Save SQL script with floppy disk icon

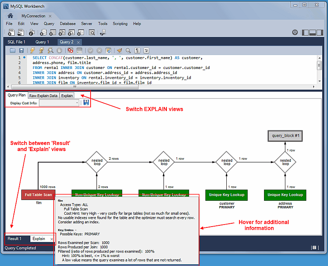click(x=21, y=50)
